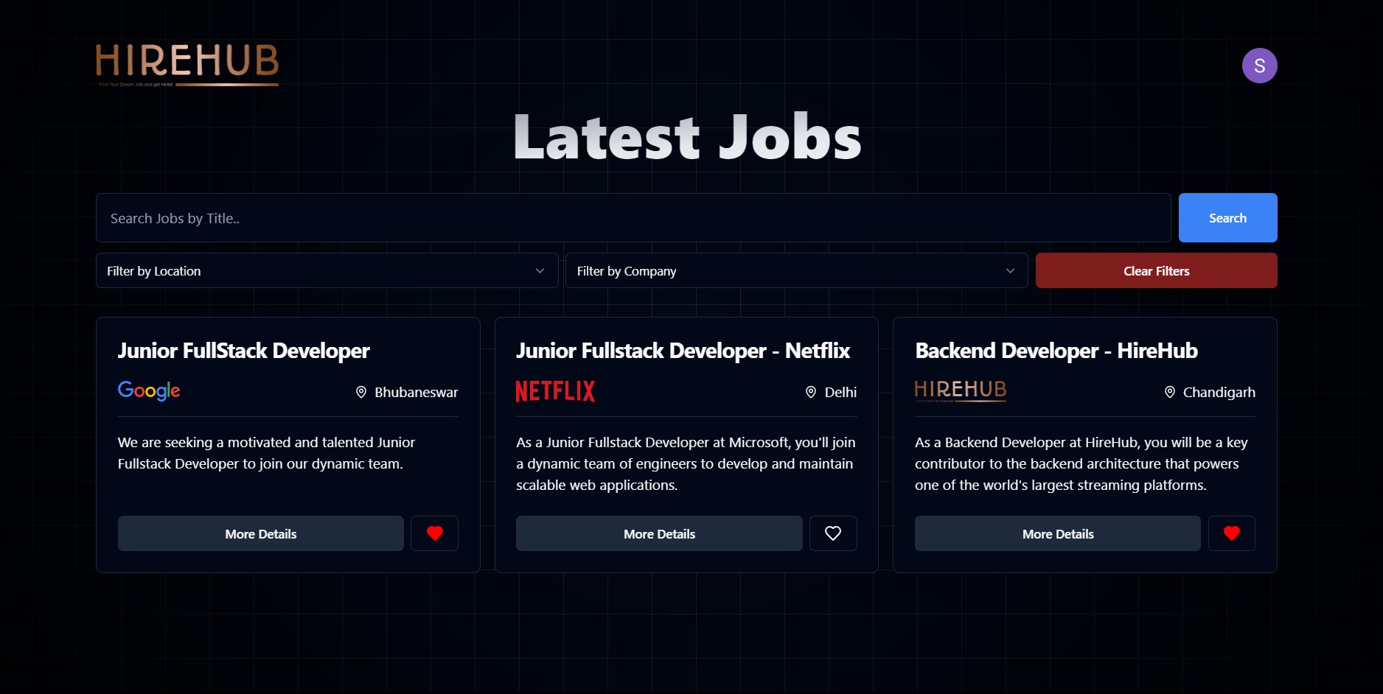1383x694 pixels.
Task: Unfavorite the Junior FullStack Developer job
Action: (434, 533)
